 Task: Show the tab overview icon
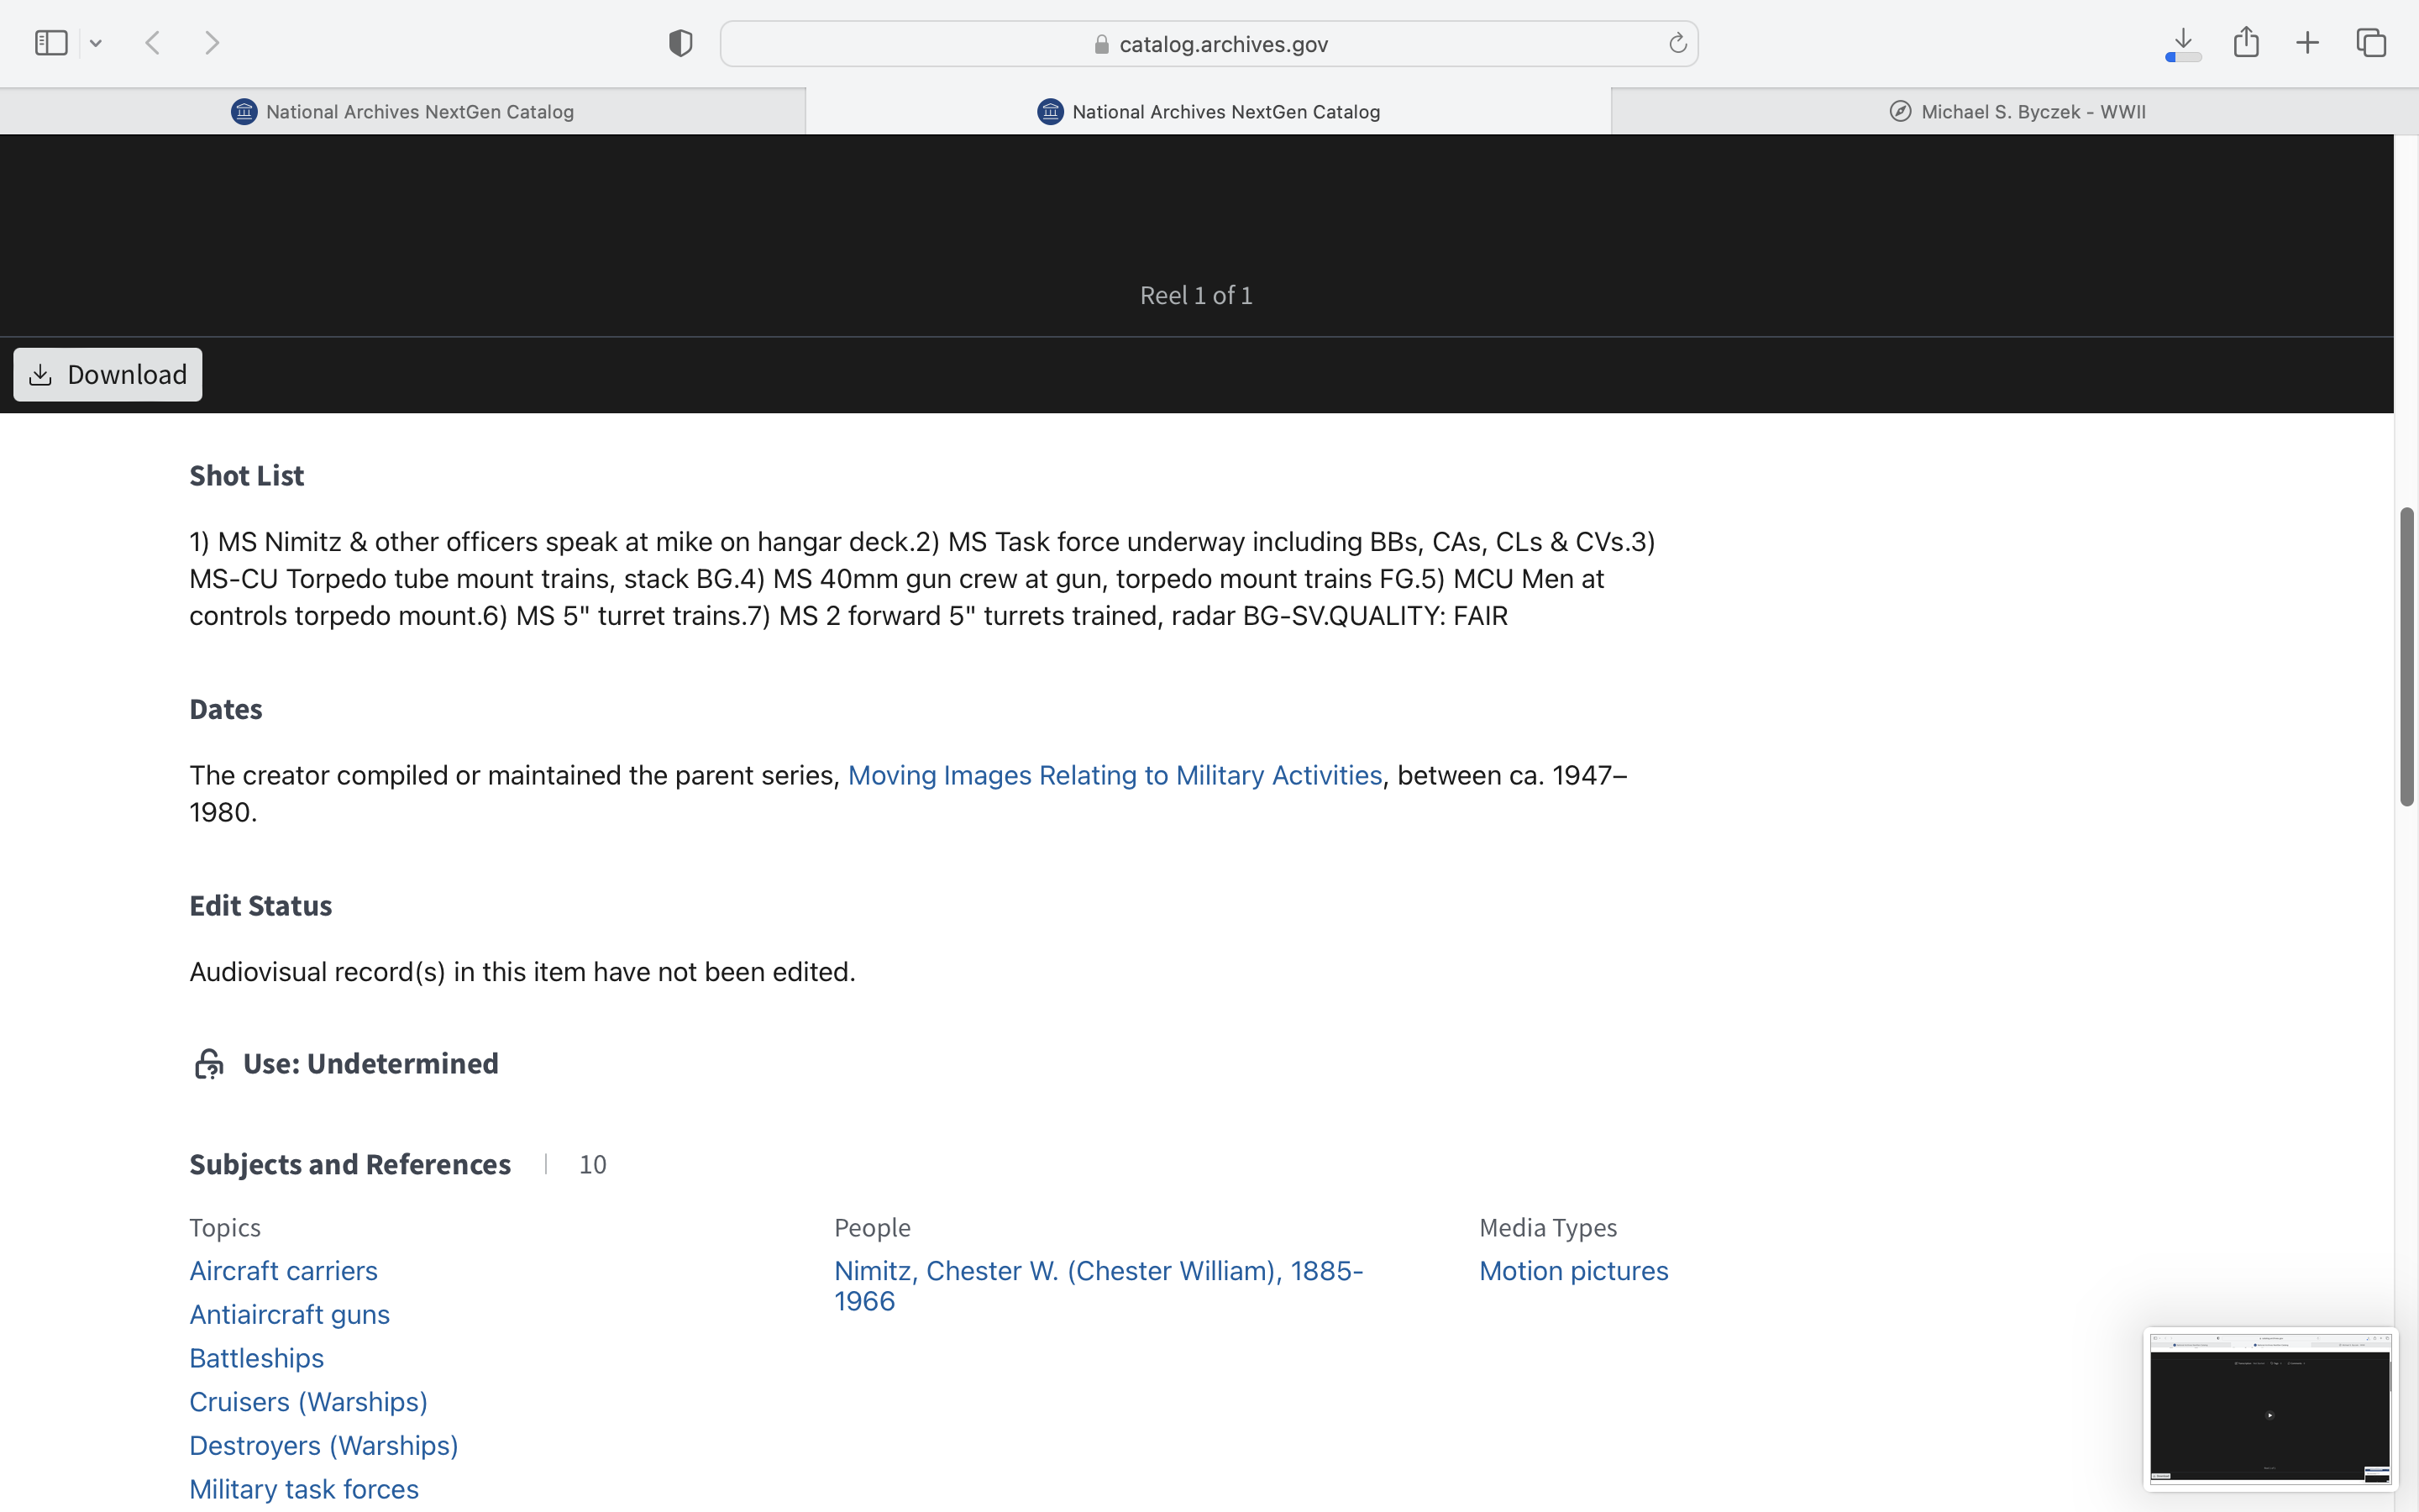tap(2371, 43)
